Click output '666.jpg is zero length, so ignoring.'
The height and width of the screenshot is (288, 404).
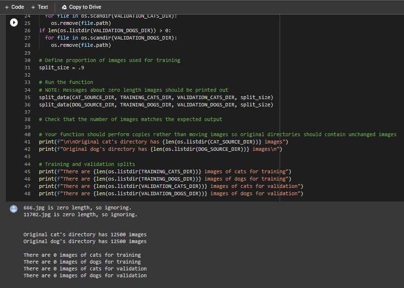point(77,207)
